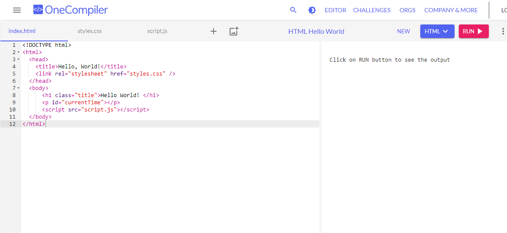The width and height of the screenshot is (507, 233).
Task: Run the code with RUN button
Action: pos(474,31)
